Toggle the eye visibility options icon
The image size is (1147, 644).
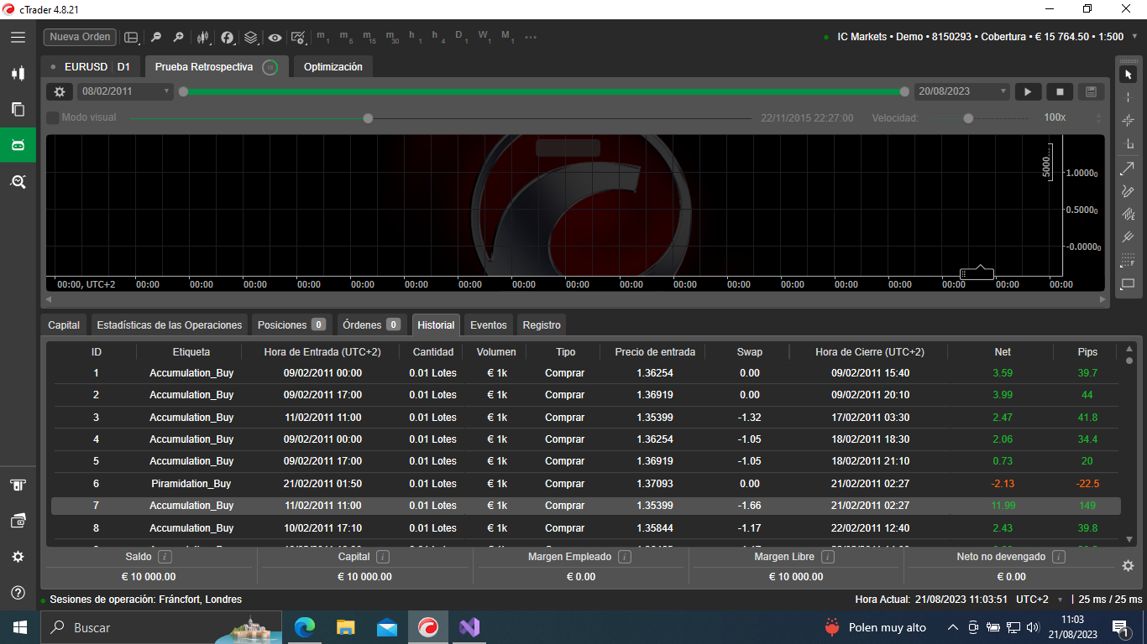[x=275, y=37]
